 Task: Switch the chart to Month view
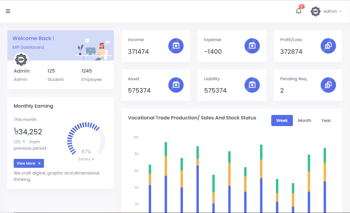304,120
